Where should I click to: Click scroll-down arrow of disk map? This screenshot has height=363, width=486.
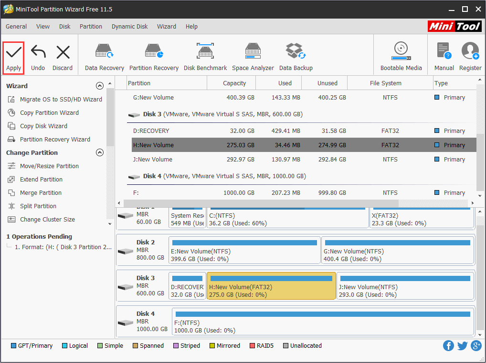tap(480, 334)
